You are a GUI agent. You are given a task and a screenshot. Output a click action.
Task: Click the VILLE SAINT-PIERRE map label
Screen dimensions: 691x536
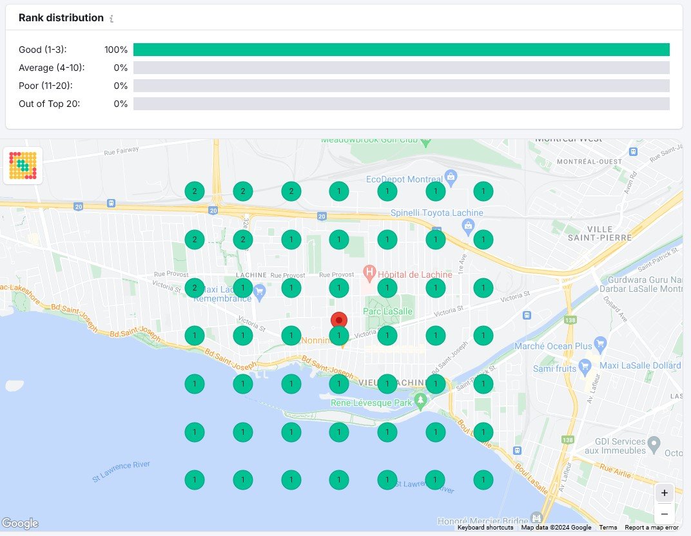(599, 233)
